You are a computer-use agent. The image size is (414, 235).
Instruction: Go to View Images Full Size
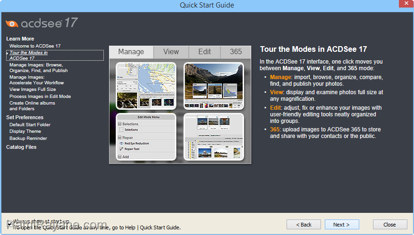coord(33,89)
